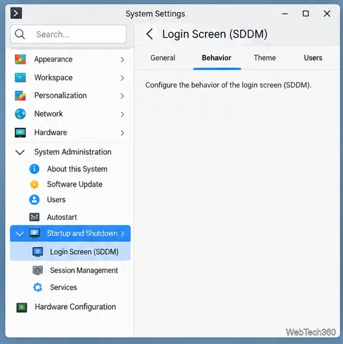This screenshot has width=343, height=344.
Task: Open the Services entry
Action: [x=63, y=287]
